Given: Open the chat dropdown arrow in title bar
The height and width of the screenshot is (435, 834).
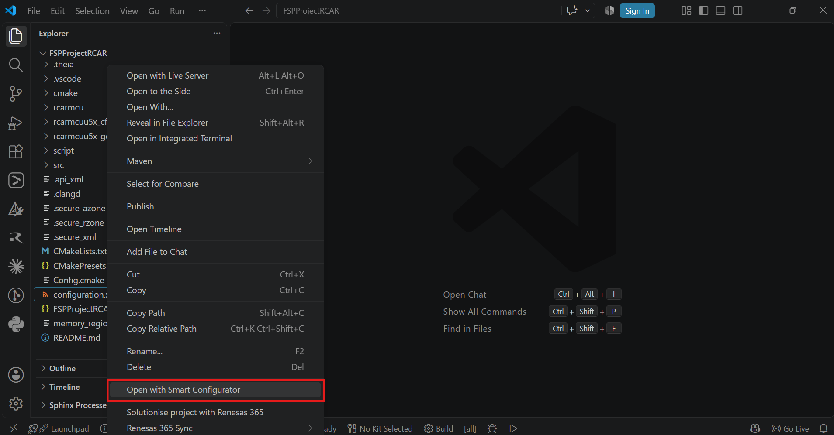Looking at the screenshot, I should click(588, 11).
